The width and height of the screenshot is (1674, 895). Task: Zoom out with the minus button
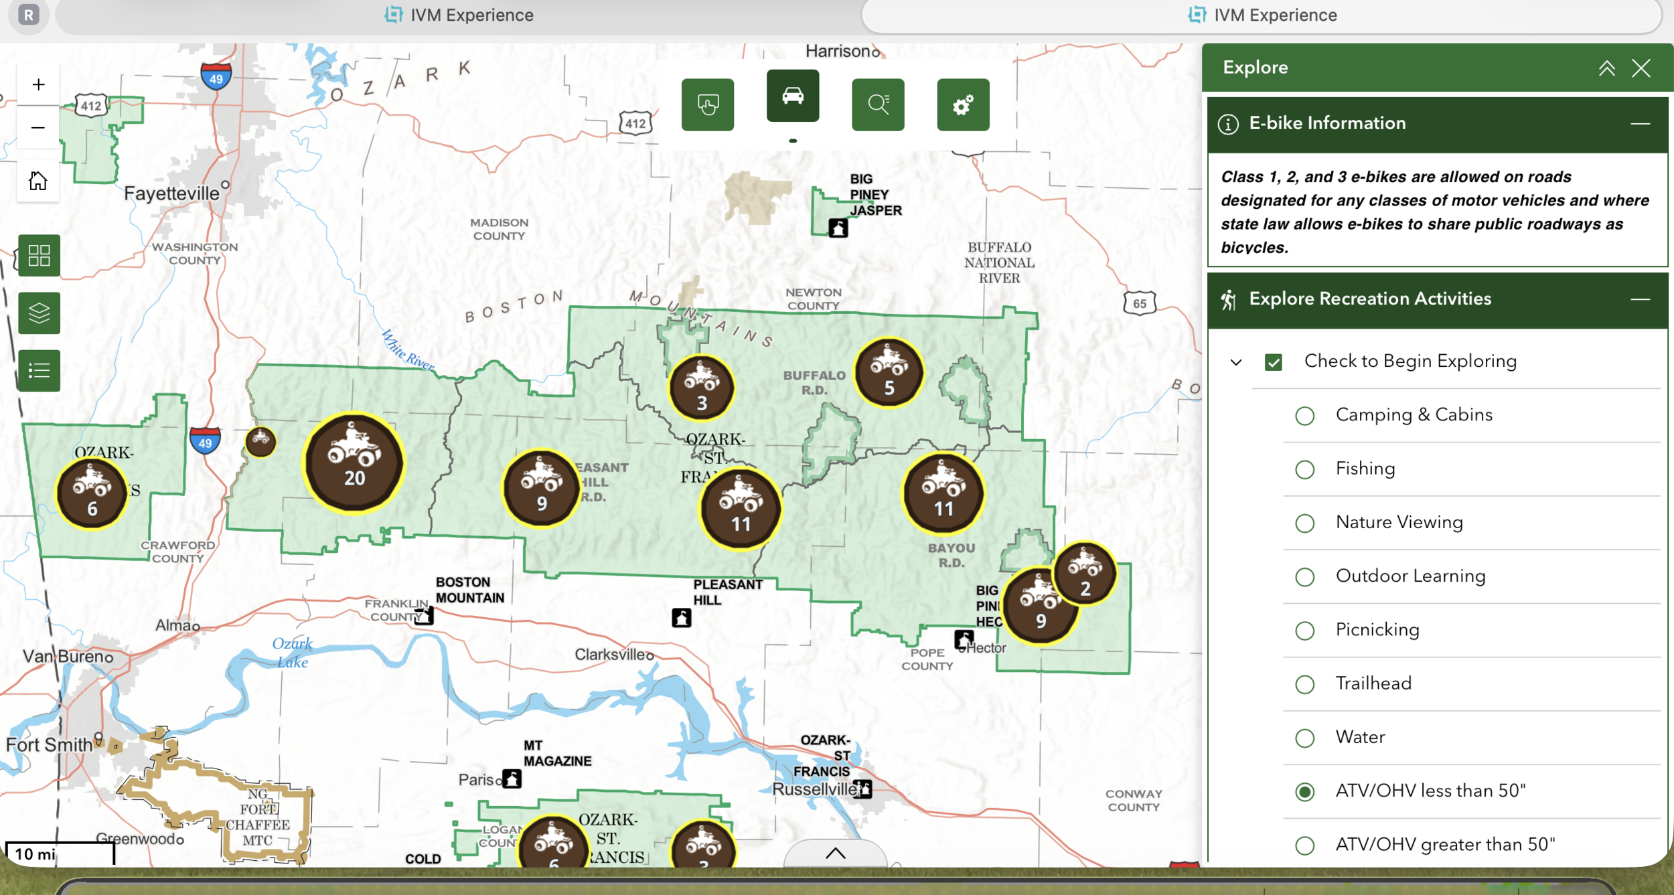[x=38, y=127]
